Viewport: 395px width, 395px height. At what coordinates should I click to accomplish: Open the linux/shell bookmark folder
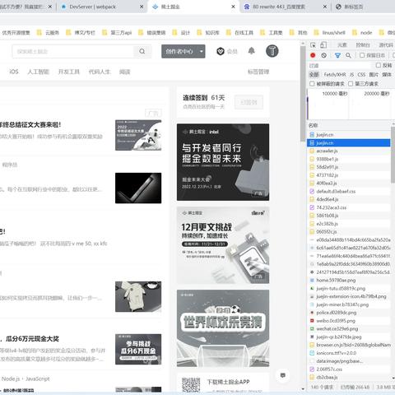click(329, 33)
